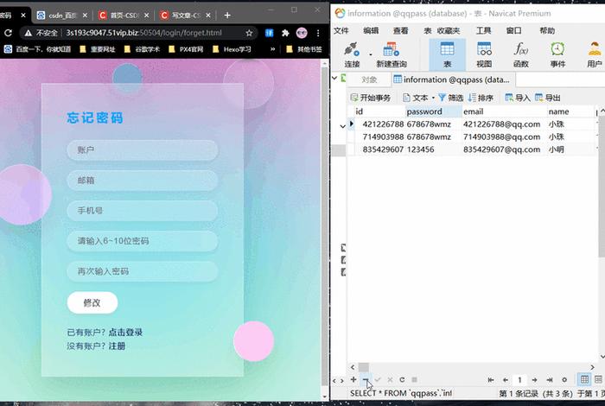605x406 pixels.
Task: Add a record with the plus icon
Action: tap(353, 379)
